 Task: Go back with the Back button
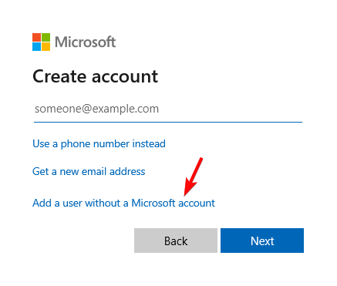click(x=176, y=241)
